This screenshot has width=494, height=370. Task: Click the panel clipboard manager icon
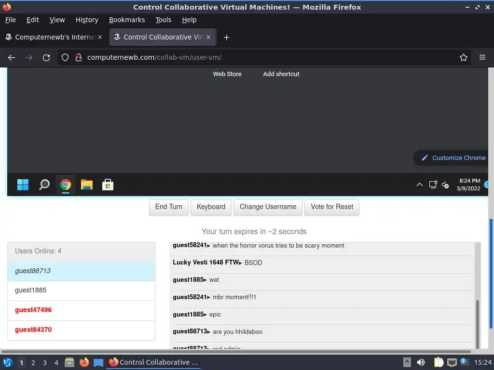(439, 362)
